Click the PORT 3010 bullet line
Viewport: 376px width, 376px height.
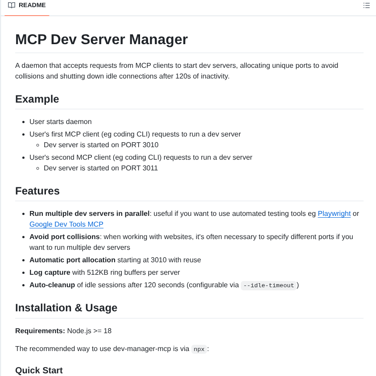[x=101, y=145]
